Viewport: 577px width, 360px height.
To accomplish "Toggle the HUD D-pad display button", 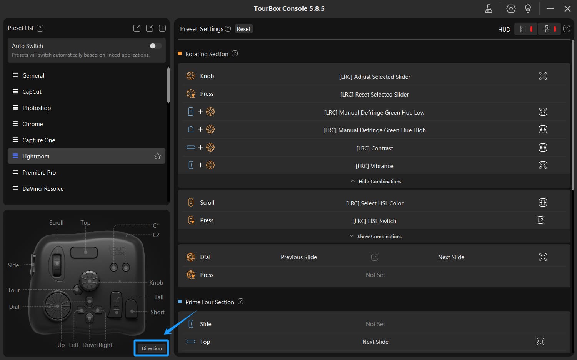I will [549, 29].
